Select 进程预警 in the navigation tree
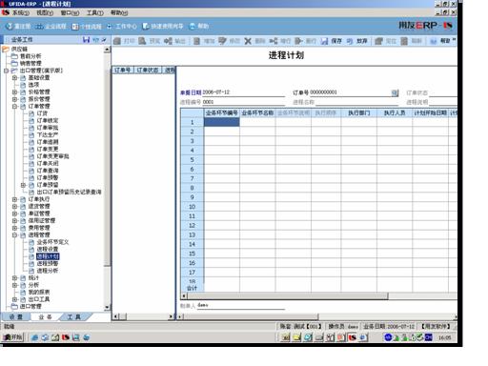488x366 pixels. (x=48, y=264)
